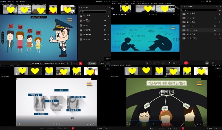This screenshot has width=222, height=130.
Task: Seek on the progress bar of the 부부갈등 slide video
Action: pos(56,121)
